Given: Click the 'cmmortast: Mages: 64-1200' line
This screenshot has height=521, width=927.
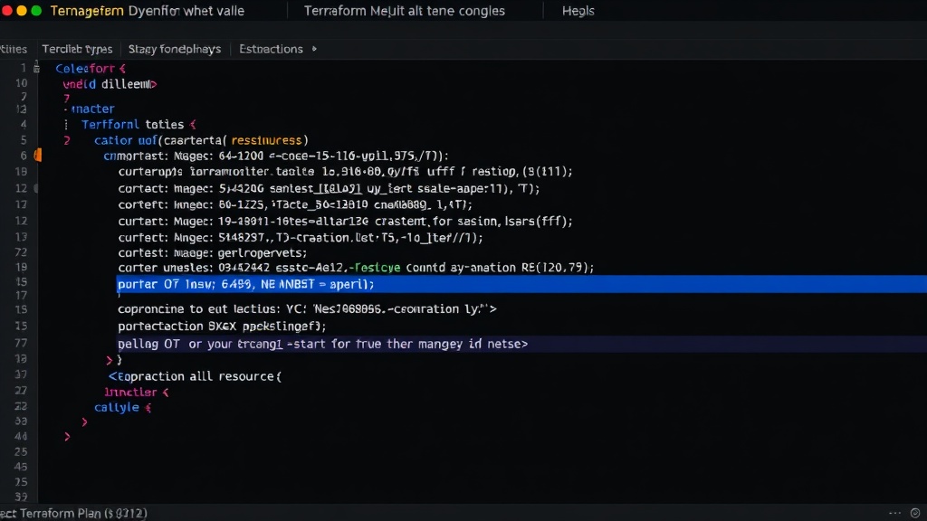Looking at the screenshot, I should [x=276, y=156].
